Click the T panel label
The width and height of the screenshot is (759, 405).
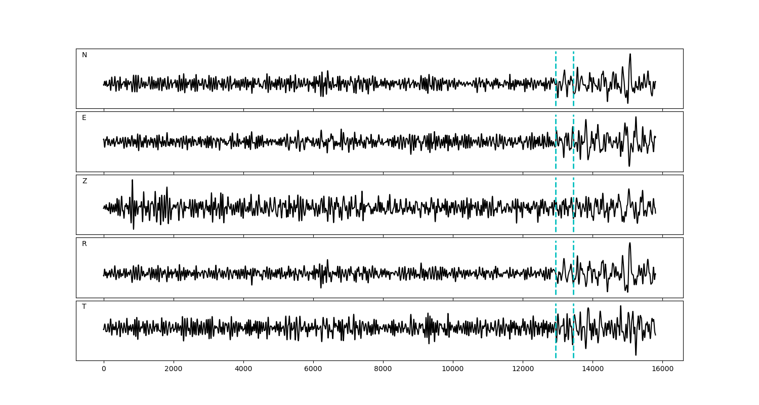(x=84, y=307)
